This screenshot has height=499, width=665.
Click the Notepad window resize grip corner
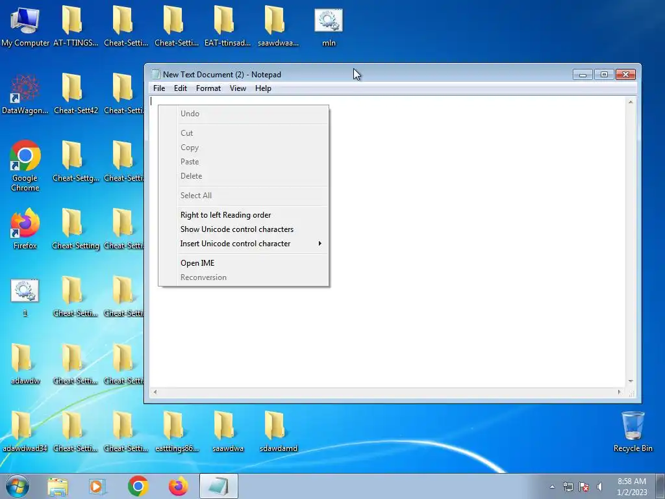tap(631, 393)
